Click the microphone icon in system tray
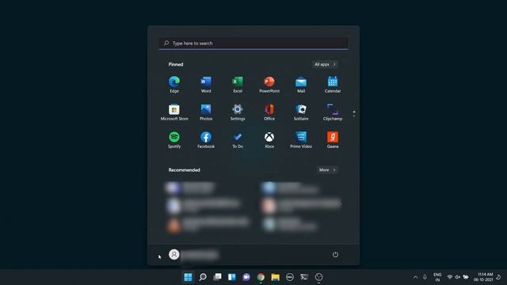Image resolution: width=507 pixels, height=285 pixels. point(425,277)
